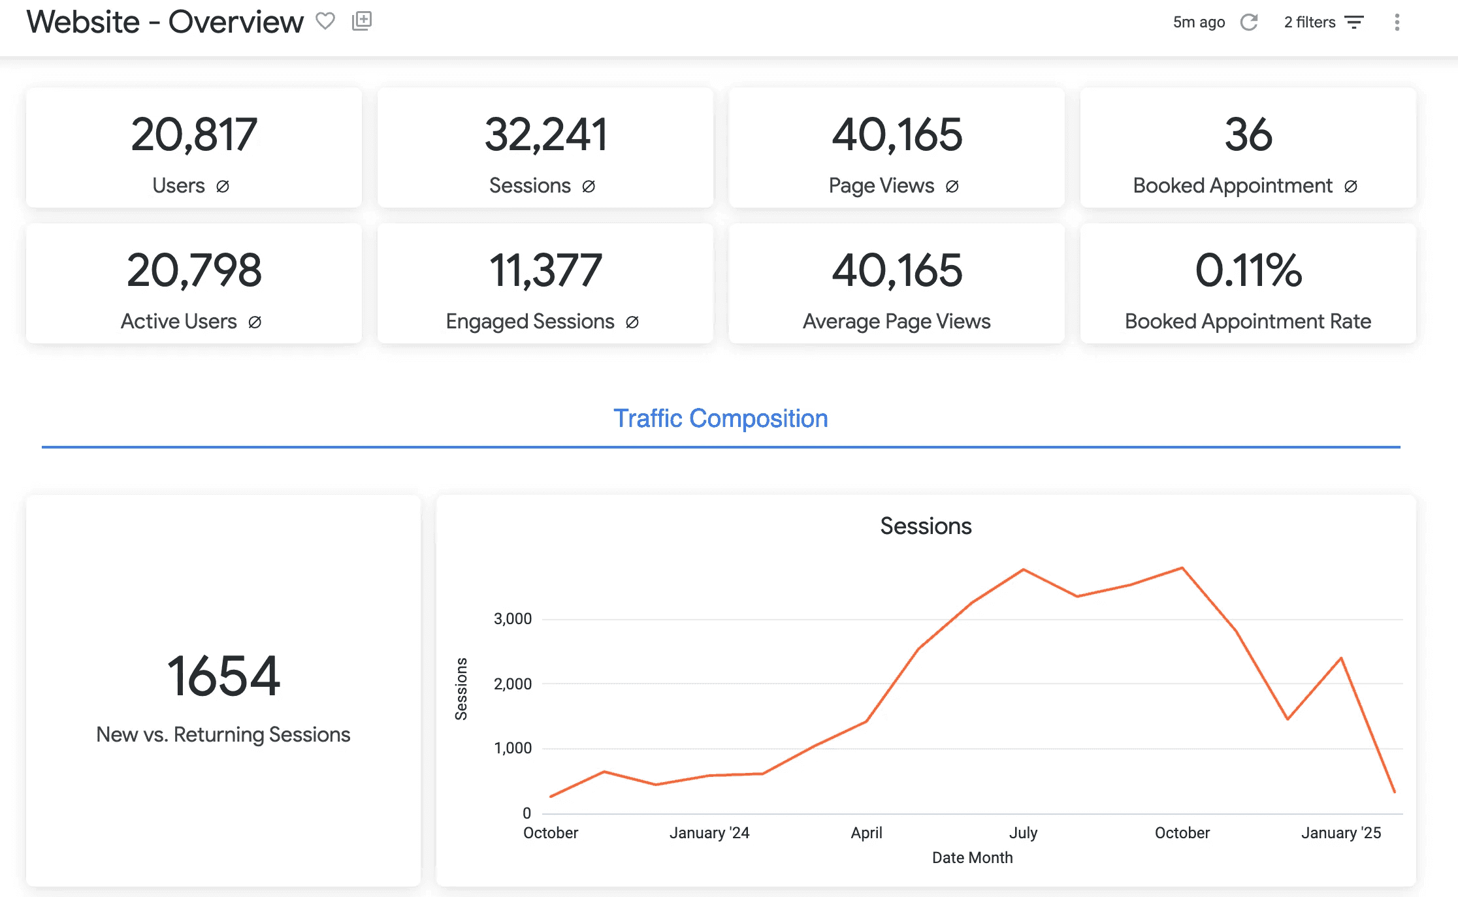
Task: Click the April x-axis tick label
Action: click(866, 833)
